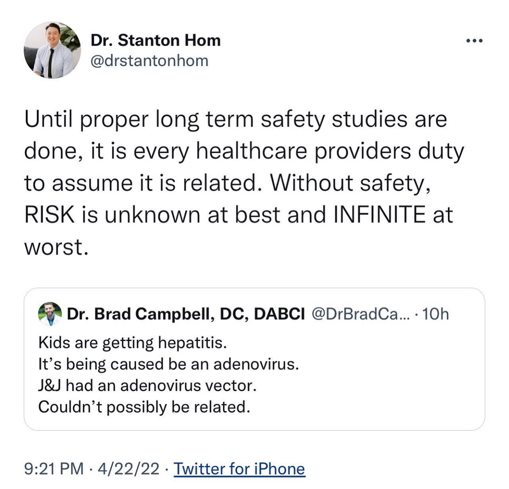Click the word RISK in the tweet
The height and width of the screenshot is (489, 509).
tap(50, 215)
